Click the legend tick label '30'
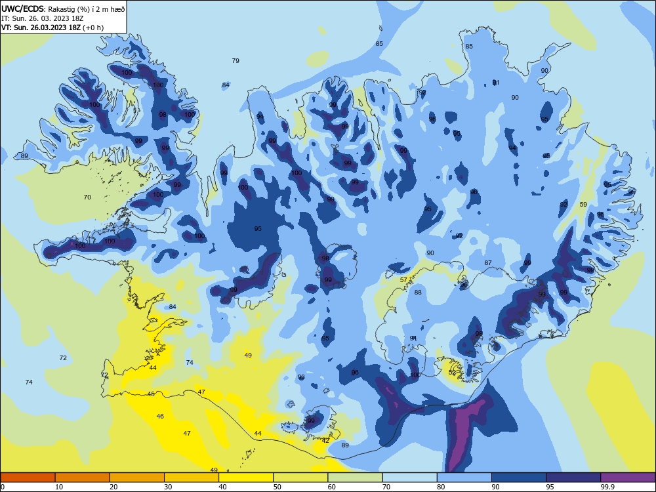Image resolution: width=656 pixels, height=492 pixels. point(168,487)
